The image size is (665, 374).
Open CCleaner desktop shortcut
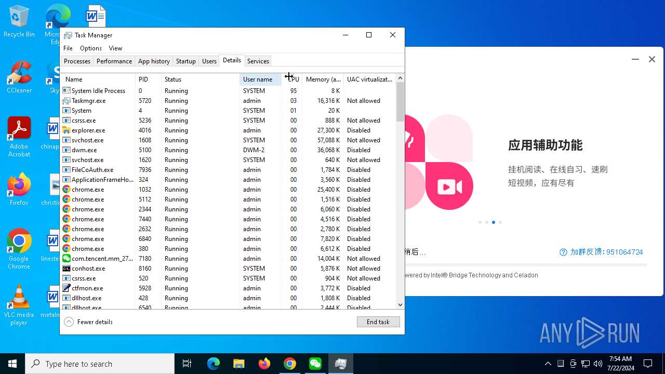pyautogui.click(x=19, y=78)
